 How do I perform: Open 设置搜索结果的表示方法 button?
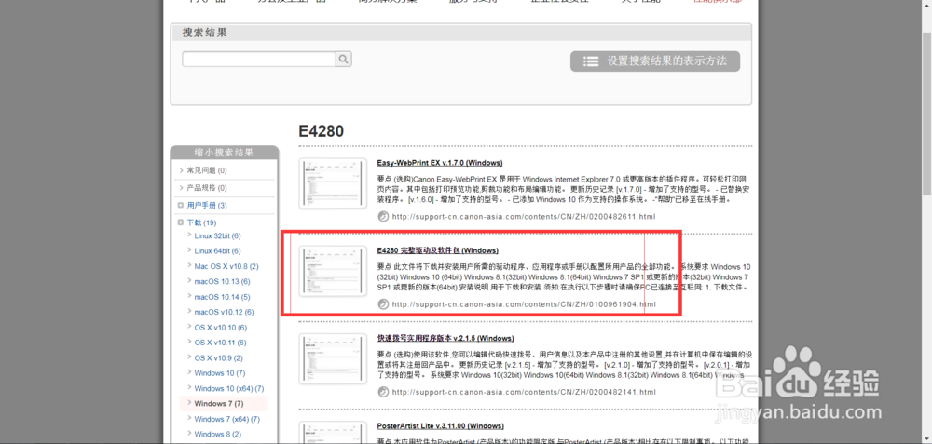click(x=655, y=61)
